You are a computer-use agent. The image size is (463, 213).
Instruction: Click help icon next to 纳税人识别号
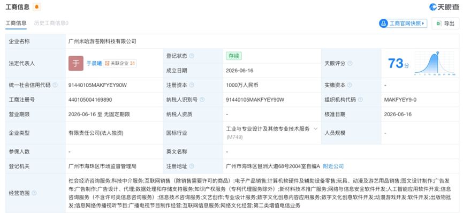[202, 100]
